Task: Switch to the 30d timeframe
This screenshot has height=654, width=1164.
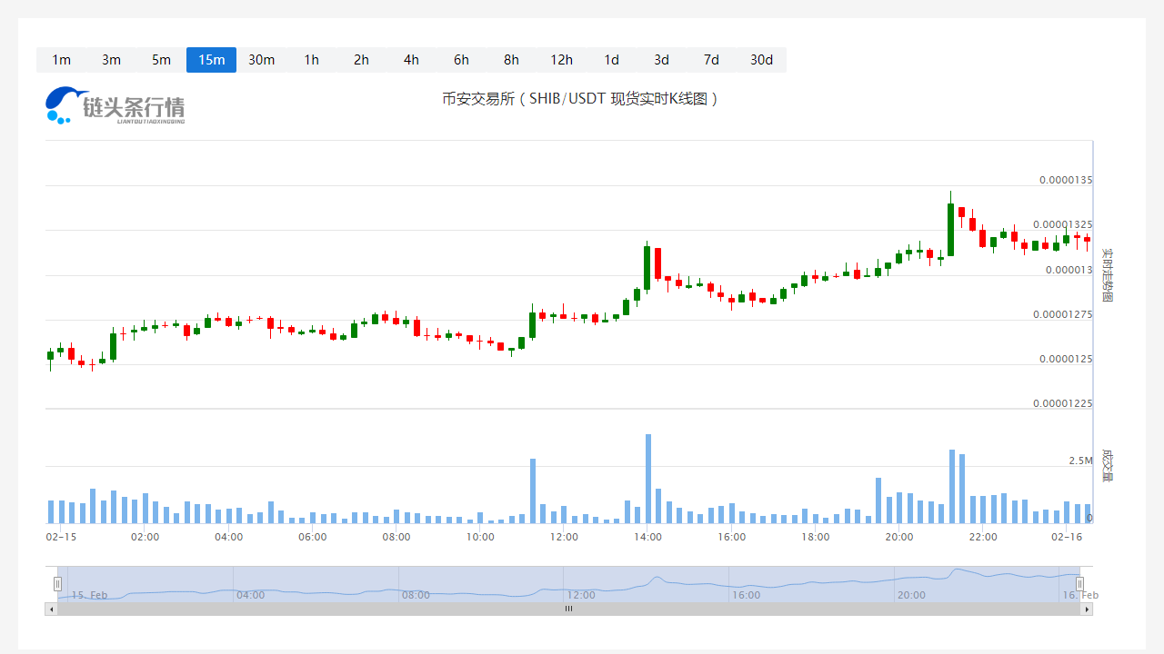Action: pos(761,60)
